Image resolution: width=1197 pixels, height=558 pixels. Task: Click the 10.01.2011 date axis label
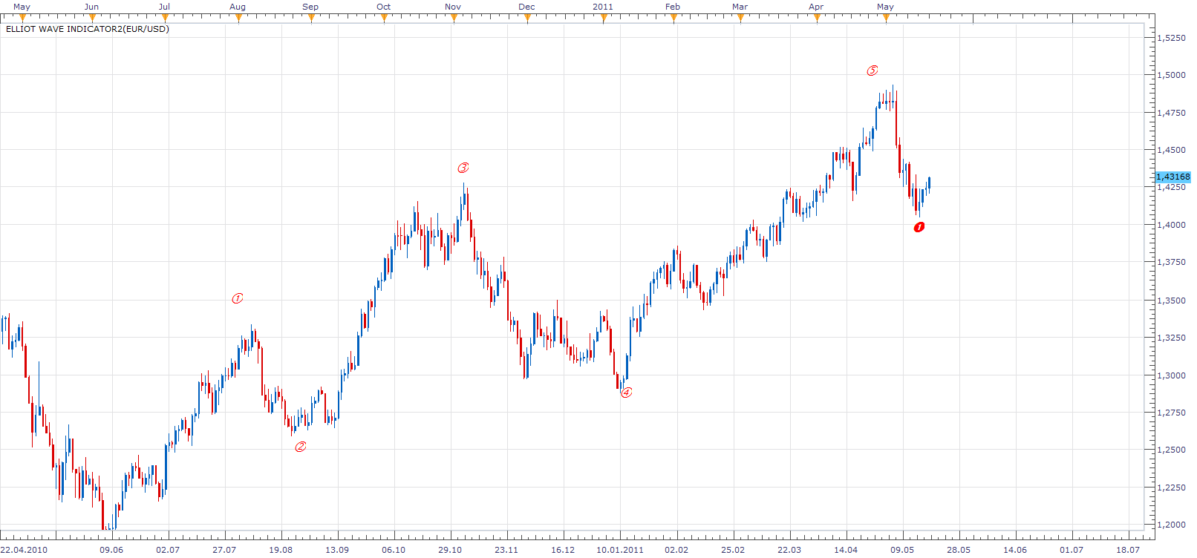point(620,550)
